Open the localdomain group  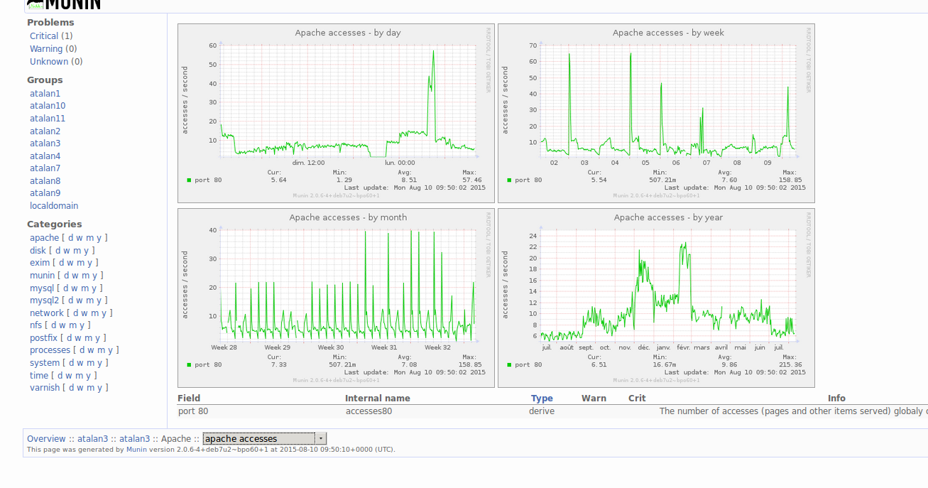click(54, 206)
